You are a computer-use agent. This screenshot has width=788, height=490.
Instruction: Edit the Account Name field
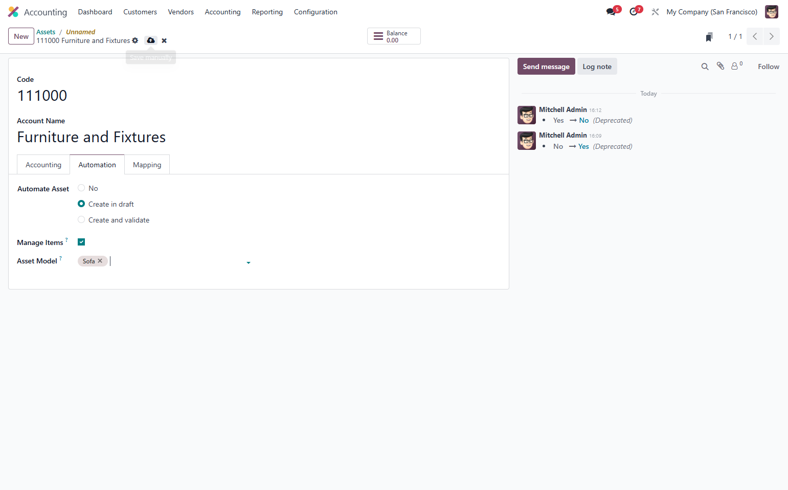tap(92, 137)
